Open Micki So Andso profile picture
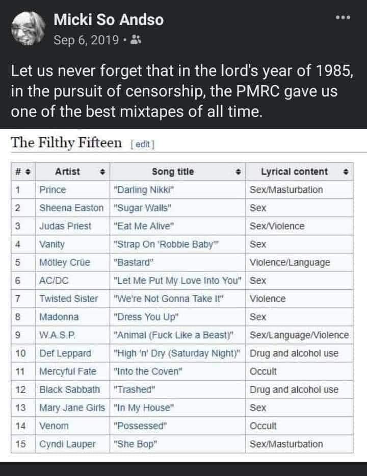367x476 pixels. [x=28, y=29]
